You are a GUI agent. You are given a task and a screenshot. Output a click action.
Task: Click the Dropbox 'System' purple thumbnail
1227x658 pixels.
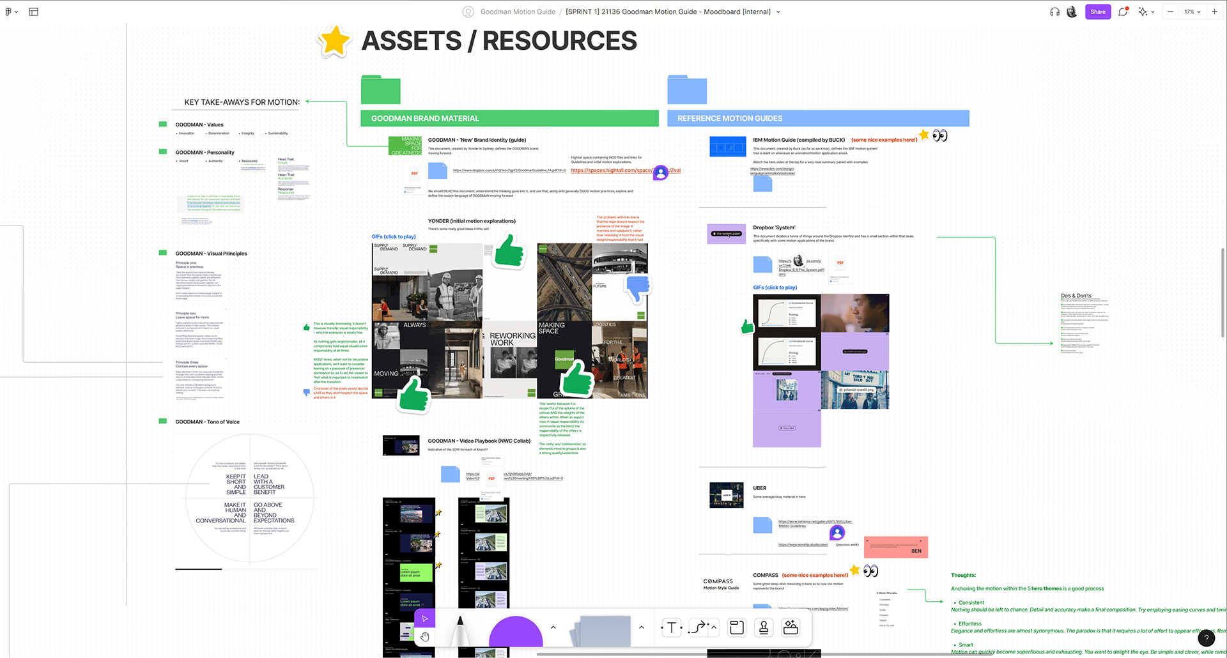pyautogui.click(x=727, y=234)
